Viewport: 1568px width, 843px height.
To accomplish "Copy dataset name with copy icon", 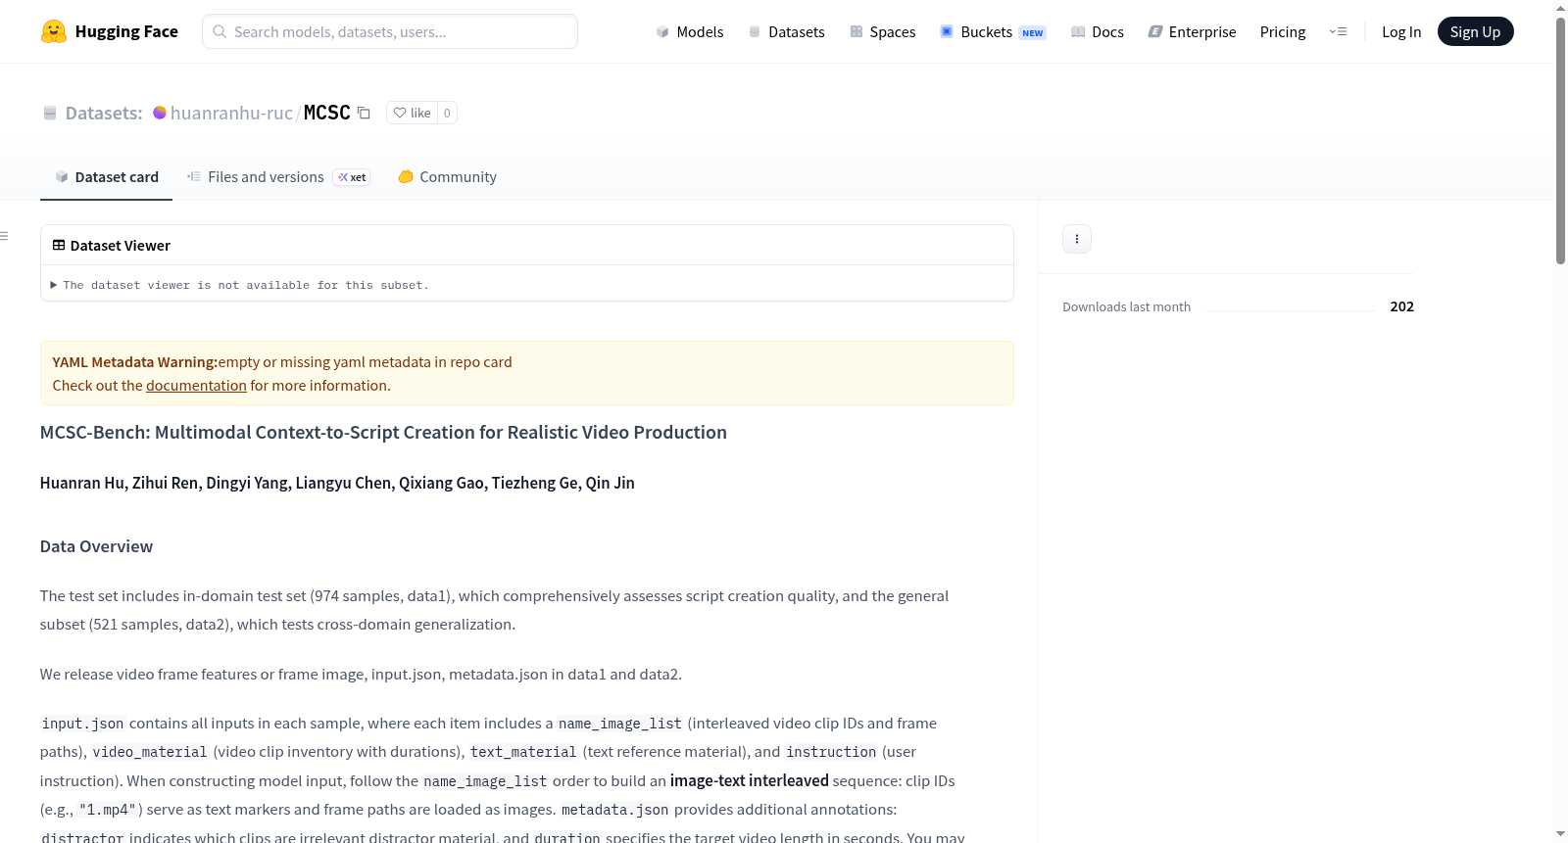I will (364, 113).
